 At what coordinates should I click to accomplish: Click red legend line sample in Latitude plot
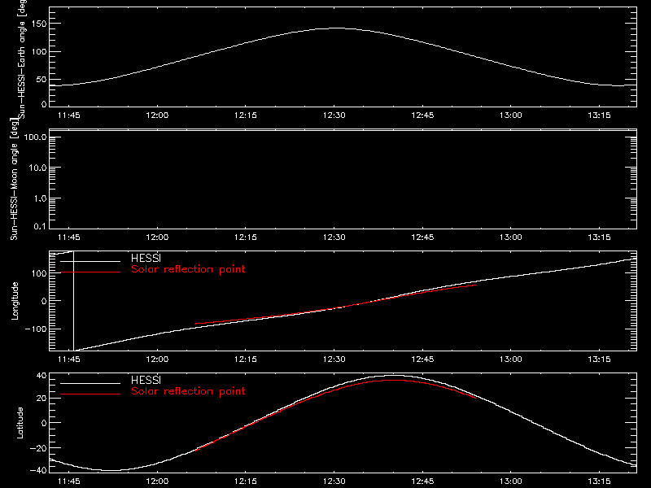(x=90, y=394)
